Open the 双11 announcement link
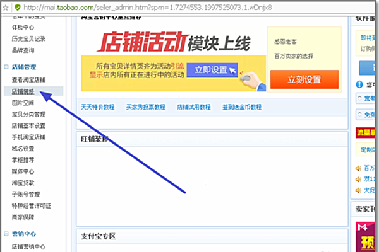Screen dimensions: 379x252 pos(370,179)
